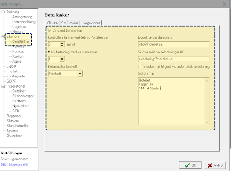Click the 'Blå = klientspecifik' legend text
This screenshot has width=231, height=171.
14,165
